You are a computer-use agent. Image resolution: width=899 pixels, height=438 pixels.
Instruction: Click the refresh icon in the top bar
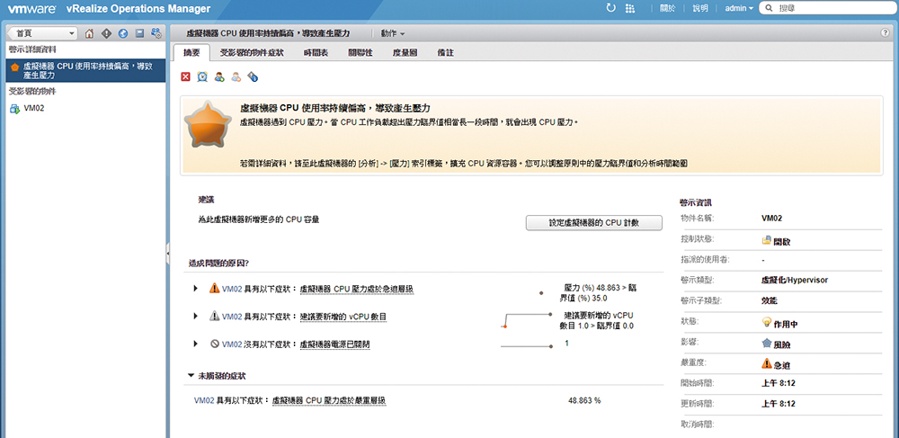coord(611,8)
